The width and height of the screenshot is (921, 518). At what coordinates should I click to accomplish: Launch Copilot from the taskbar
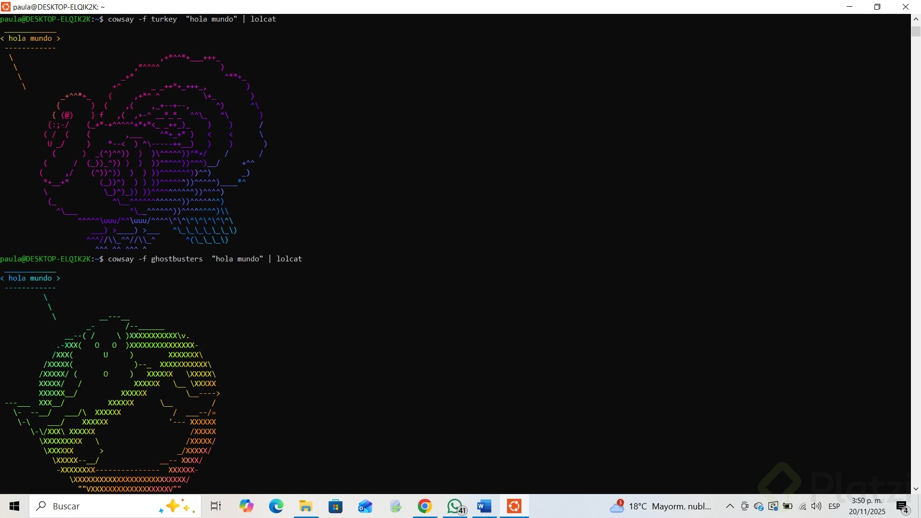coord(246,506)
